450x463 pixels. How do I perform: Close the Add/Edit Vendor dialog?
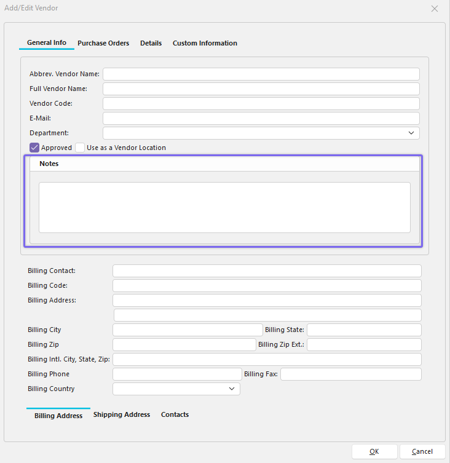pyautogui.click(x=435, y=9)
